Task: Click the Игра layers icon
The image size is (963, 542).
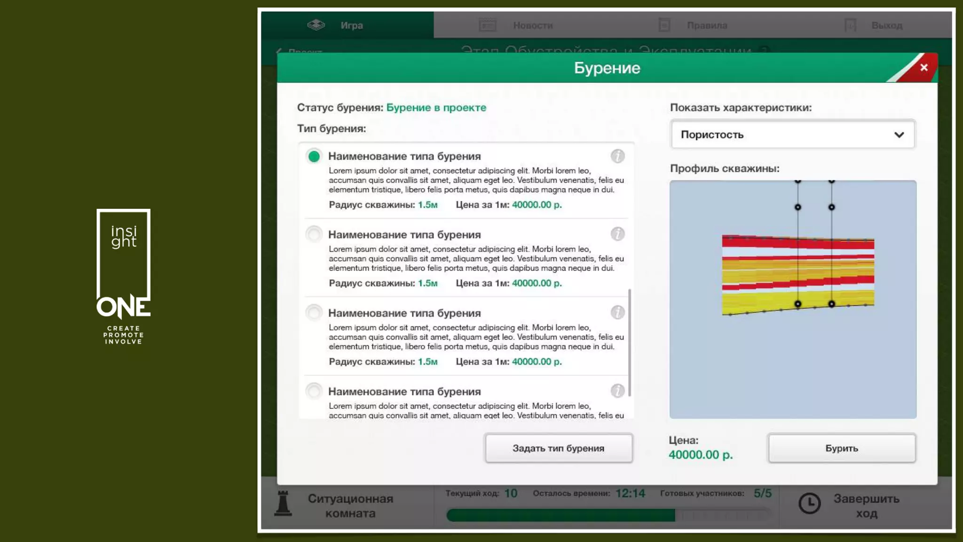Action: (x=316, y=25)
